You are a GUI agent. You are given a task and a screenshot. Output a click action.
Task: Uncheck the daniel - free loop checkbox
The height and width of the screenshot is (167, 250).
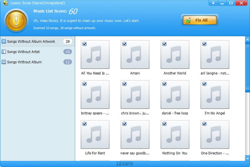click(164, 84)
